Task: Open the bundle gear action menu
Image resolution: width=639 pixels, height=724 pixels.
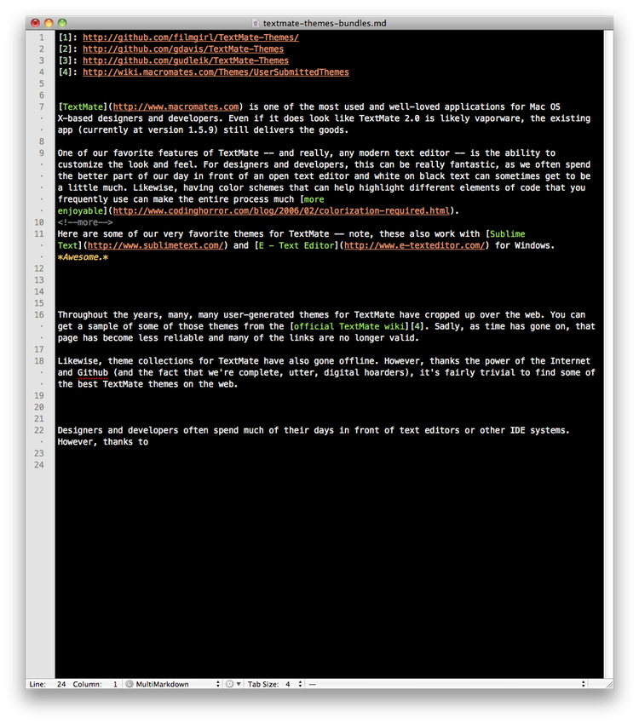Action: click(233, 684)
